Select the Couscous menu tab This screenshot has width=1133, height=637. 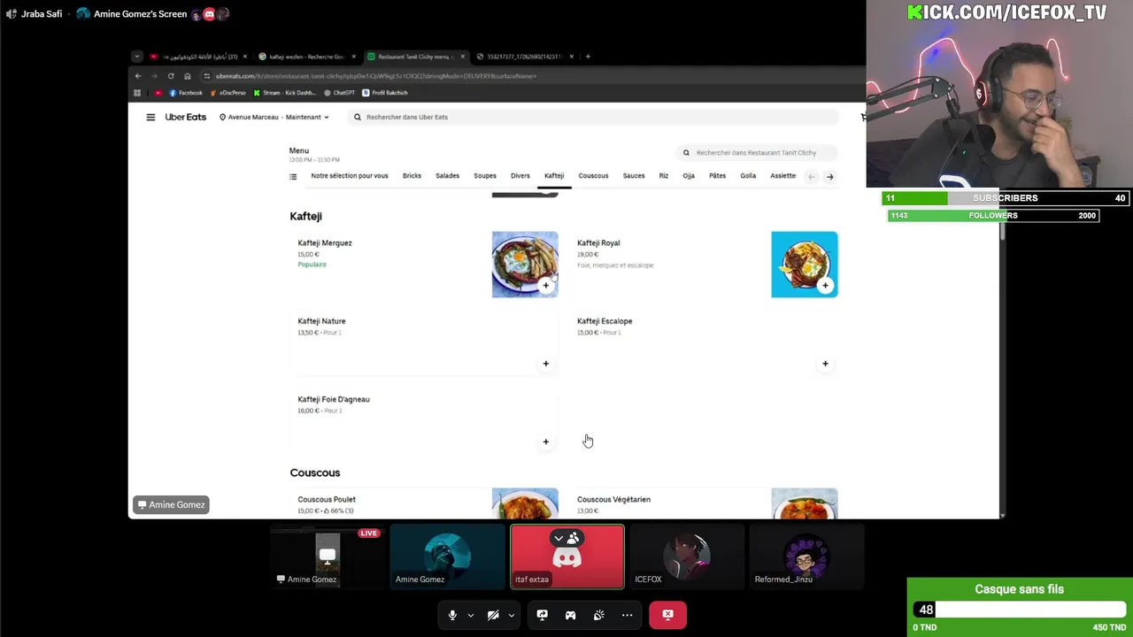tap(593, 176)
